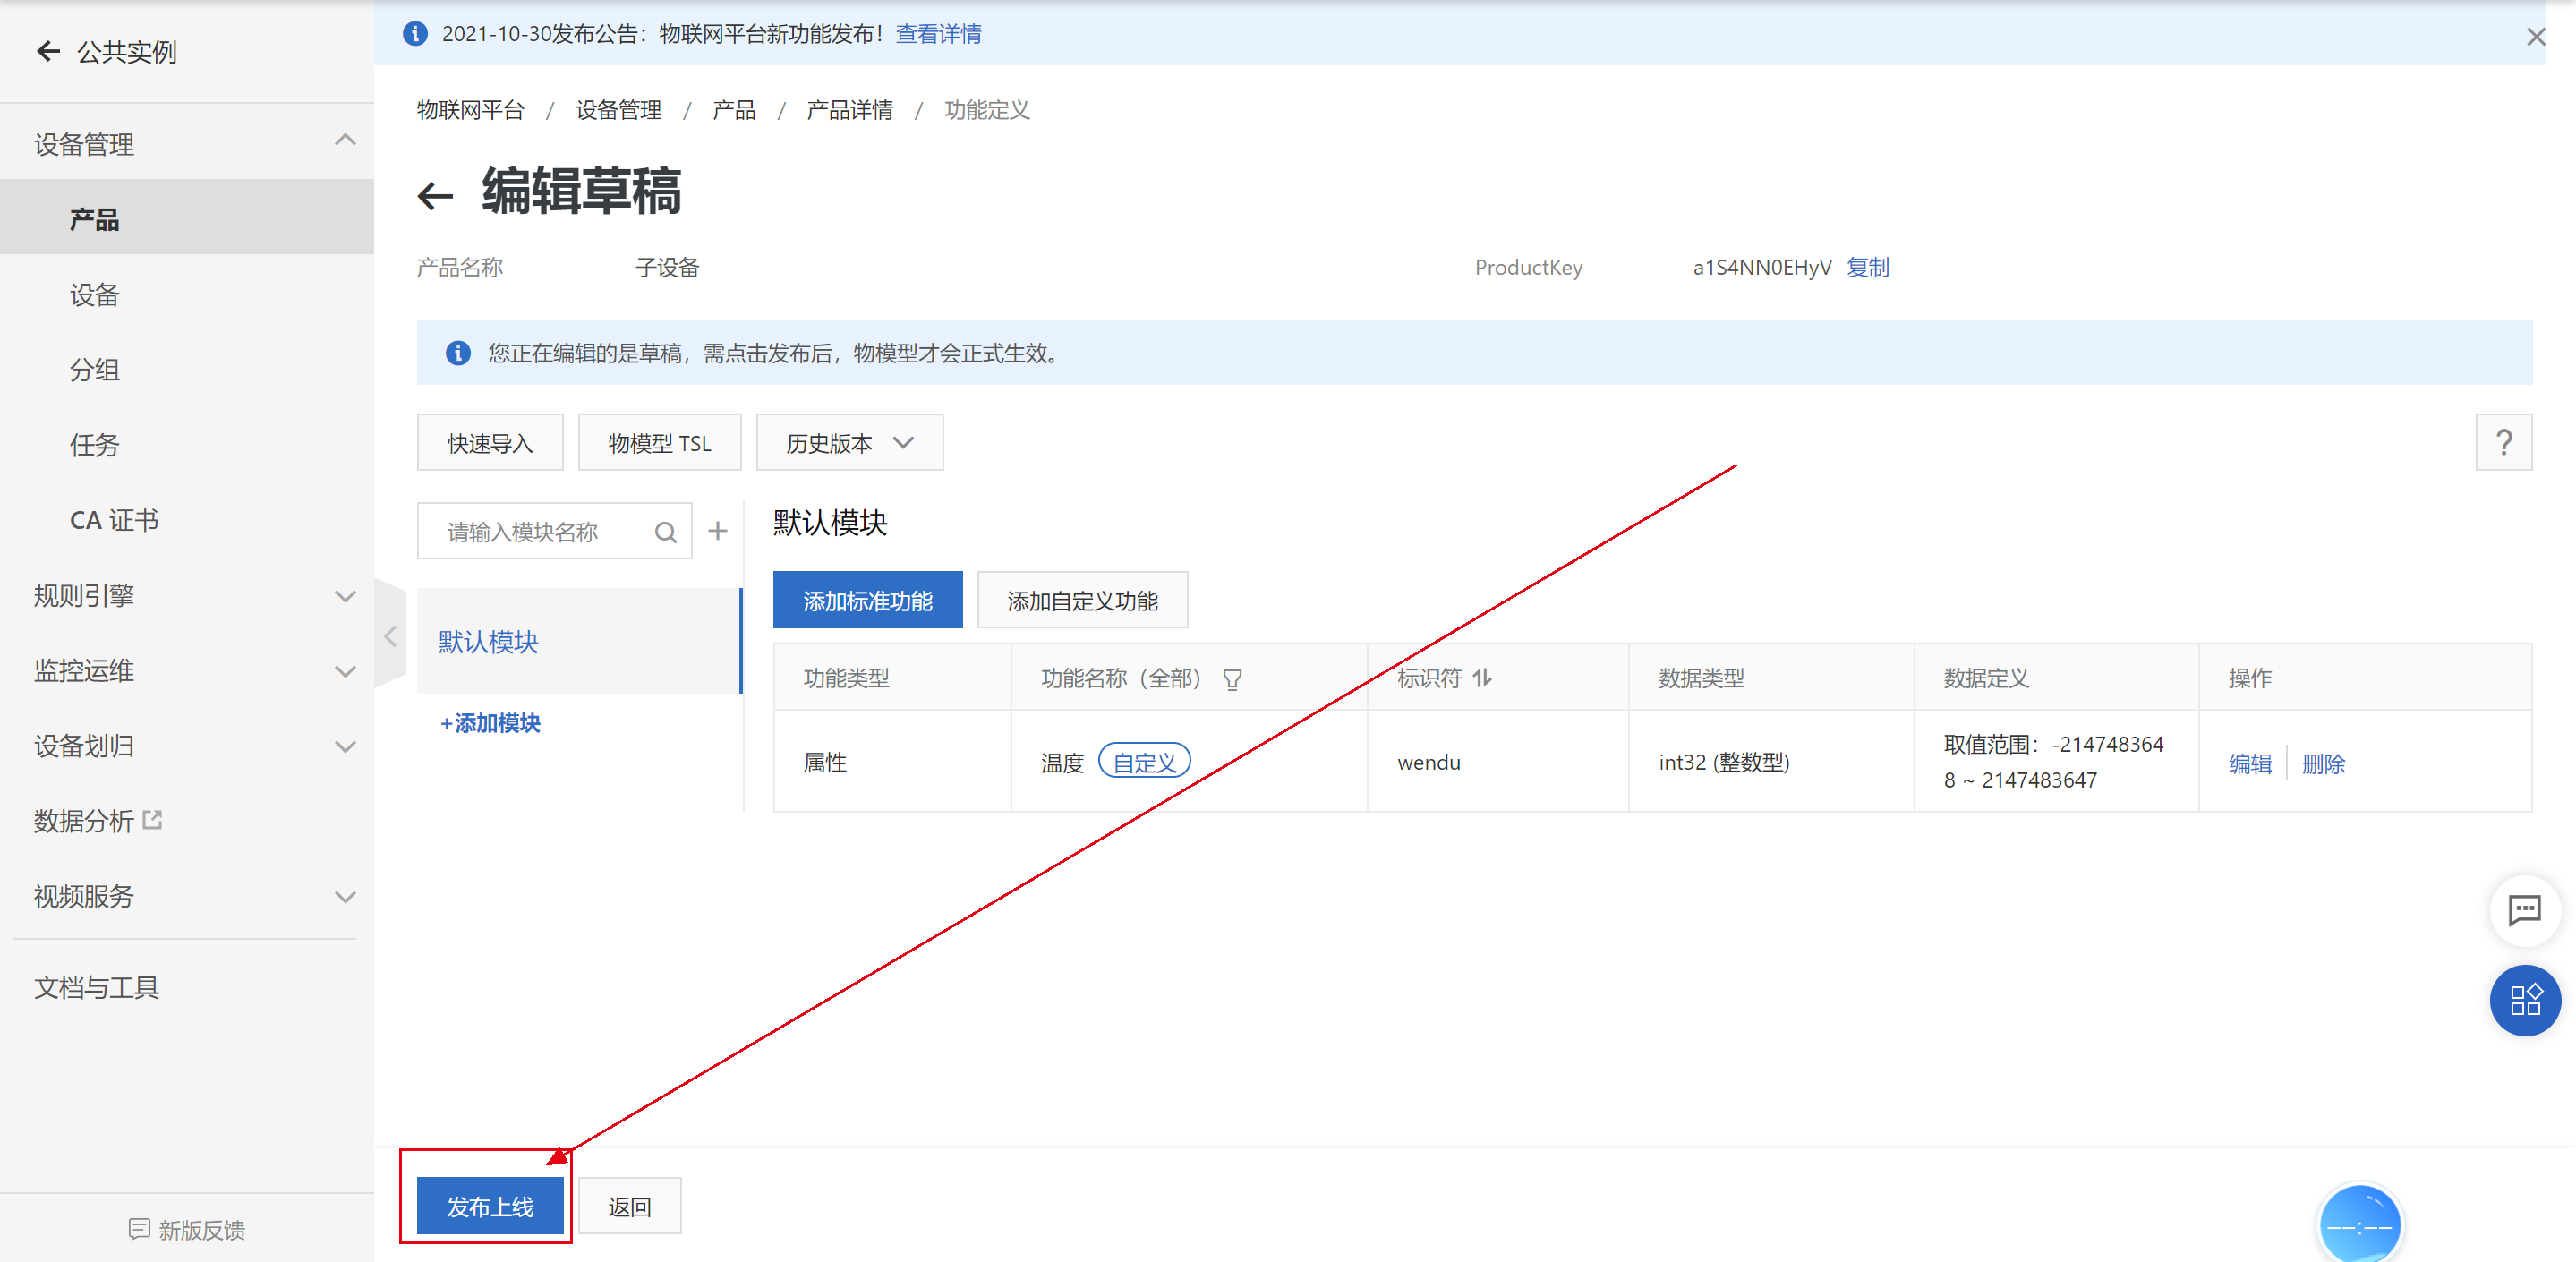This screenshot has width=2576, height=1262.
Task: Open CA 证书 in the sidebar
Action: pyautogui.click(x=114, y=520)
